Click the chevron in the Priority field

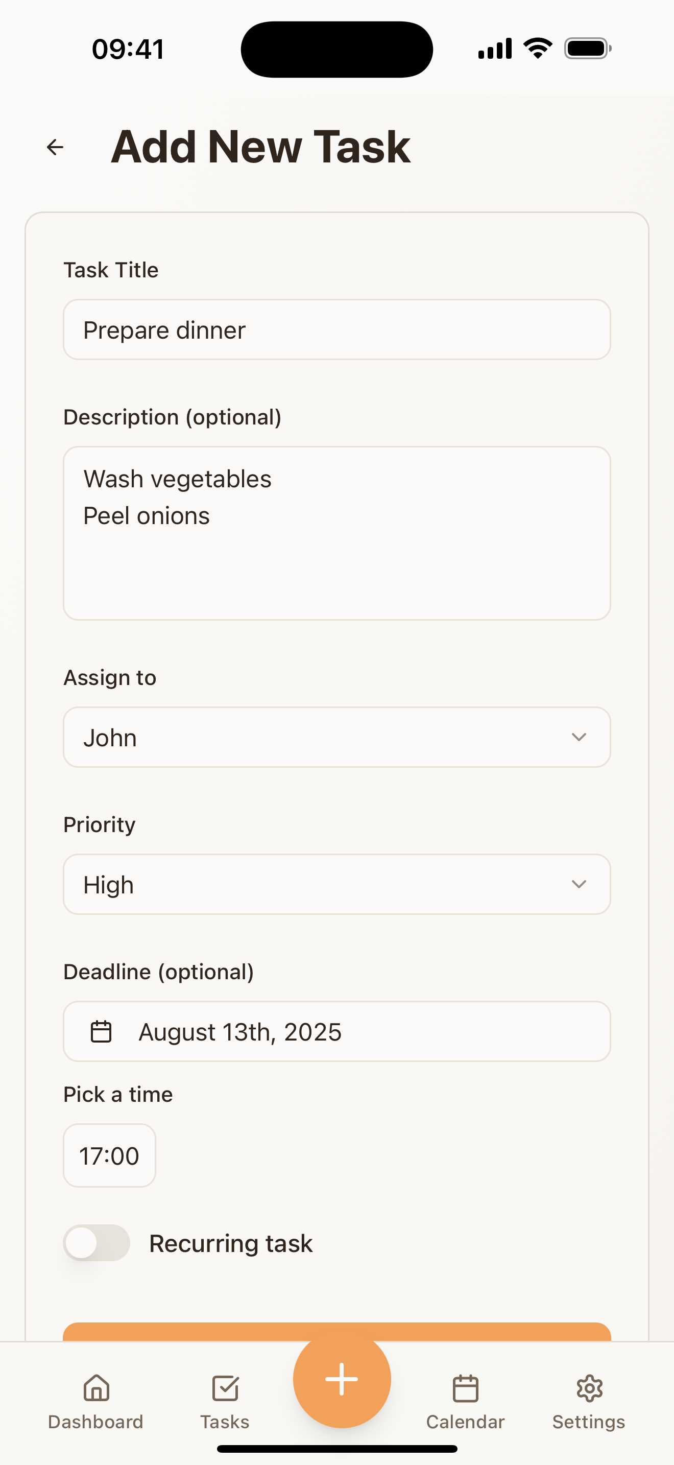579,884
